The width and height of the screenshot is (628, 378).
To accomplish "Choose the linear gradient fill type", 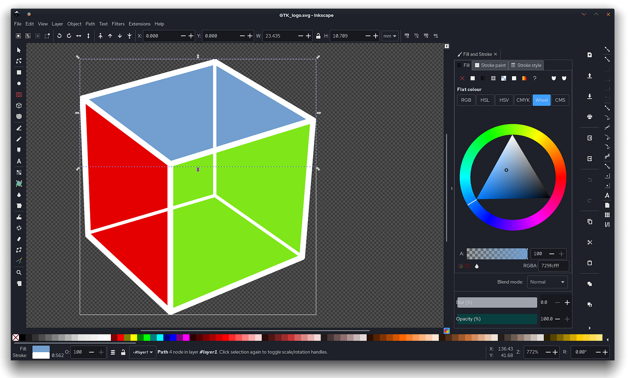I will pos(483,78).
